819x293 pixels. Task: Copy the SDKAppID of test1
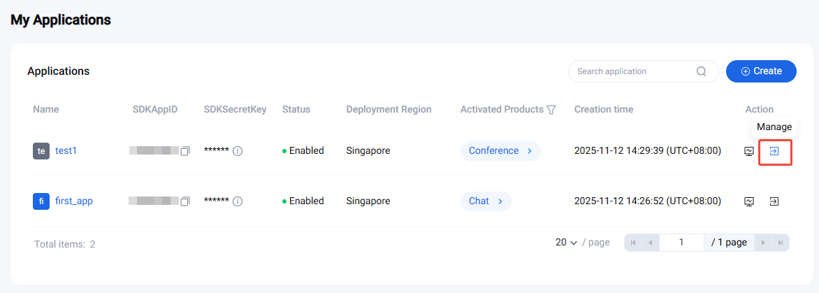185,151
